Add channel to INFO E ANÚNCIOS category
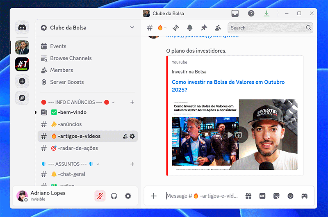The width and height of the screenshot is (328, 217). [x=132, y=102]
